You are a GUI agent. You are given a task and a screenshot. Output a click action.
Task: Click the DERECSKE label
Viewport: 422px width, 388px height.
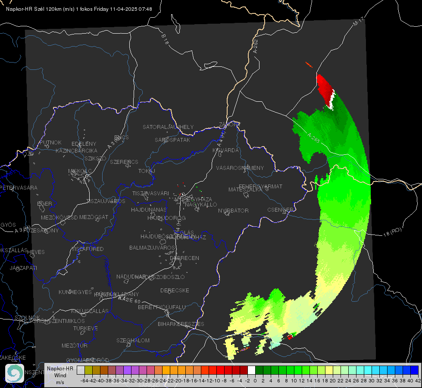(175, 291)
